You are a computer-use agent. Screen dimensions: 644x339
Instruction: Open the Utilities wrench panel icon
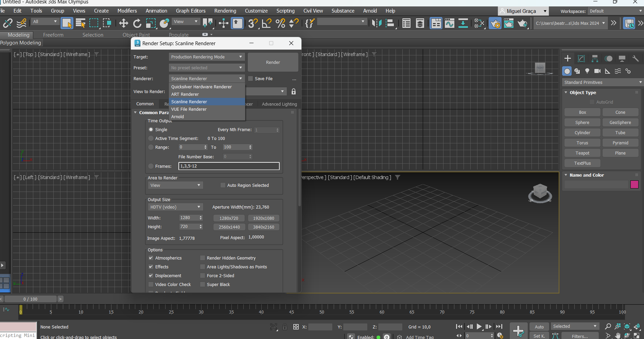(x=636, y=58)
